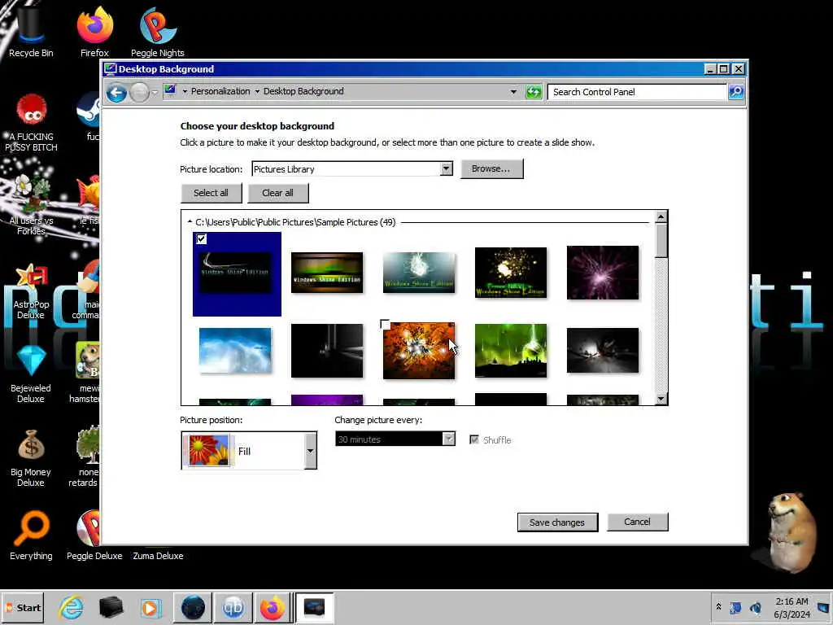Focus the Search Control Panel field

point(637,92)
